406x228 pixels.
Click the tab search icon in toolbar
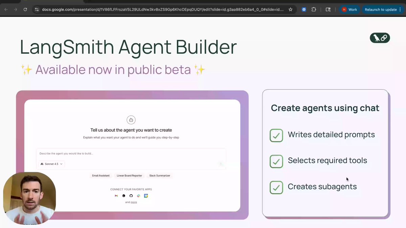[x=328, y=9]
